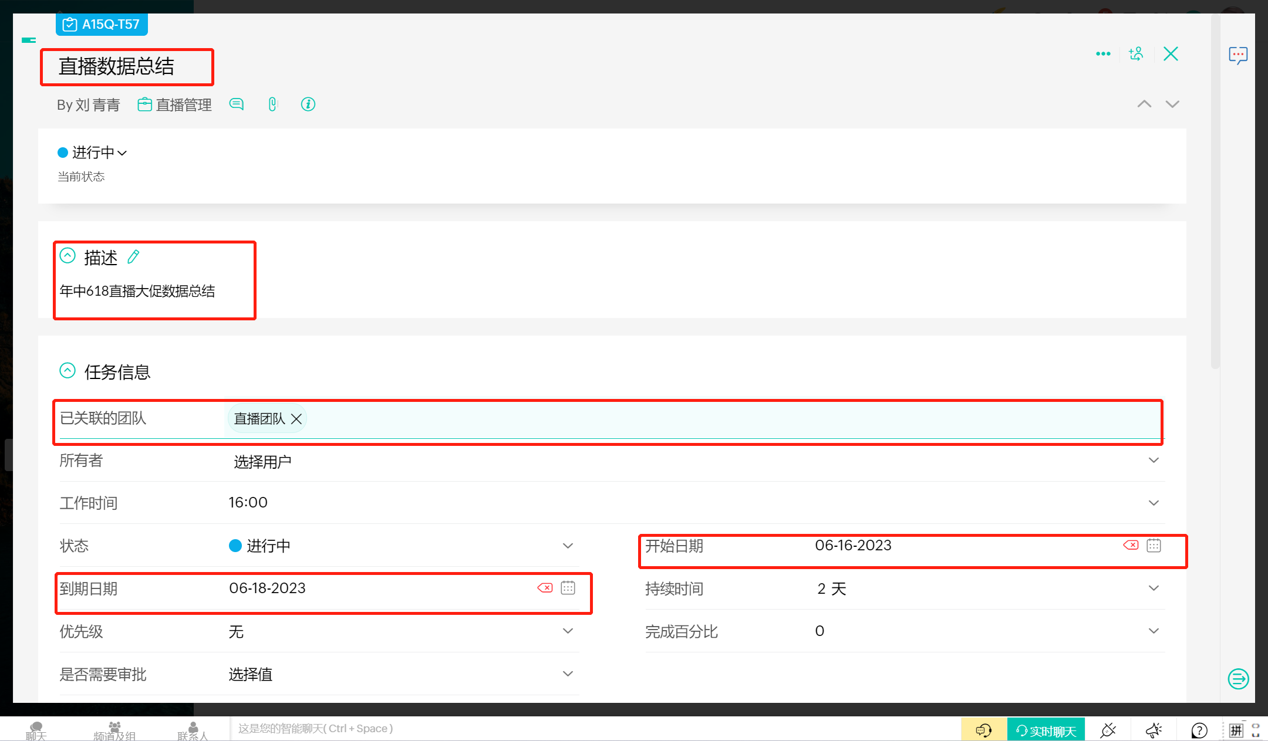Edit description with pencil icon
1268x741 pixels.
pos(133,257)
